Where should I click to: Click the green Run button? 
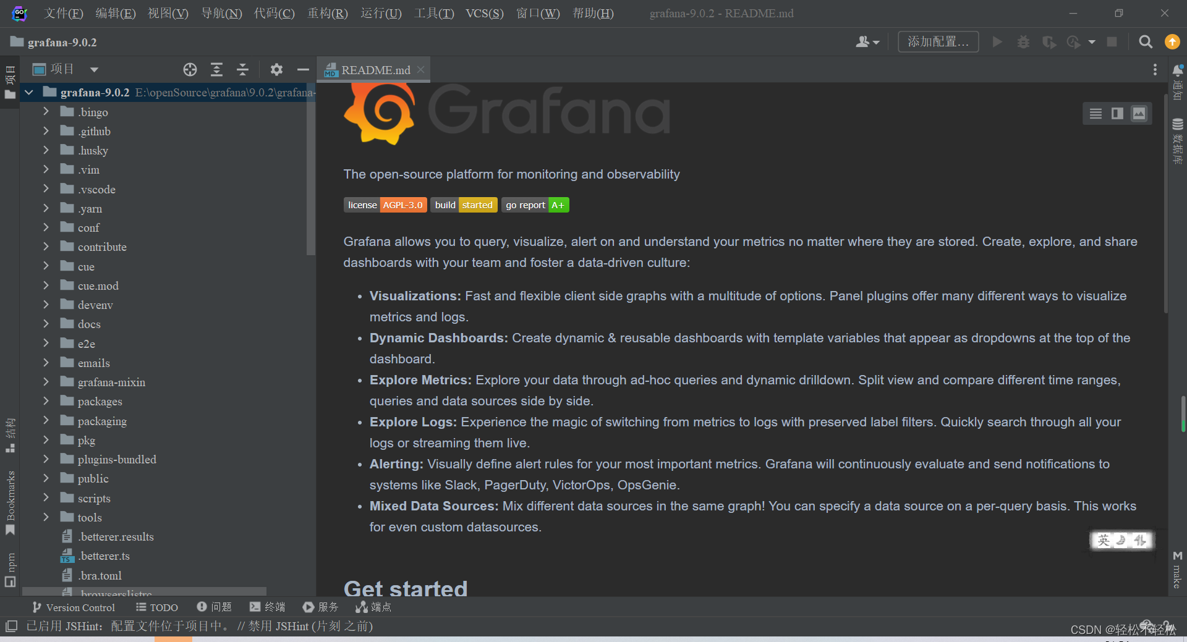pos(997,42)
